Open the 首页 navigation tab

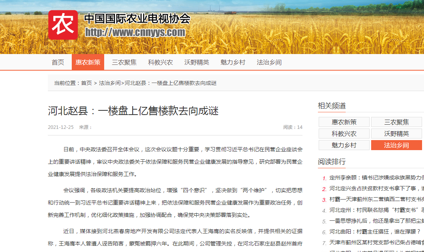coord(58,62)
